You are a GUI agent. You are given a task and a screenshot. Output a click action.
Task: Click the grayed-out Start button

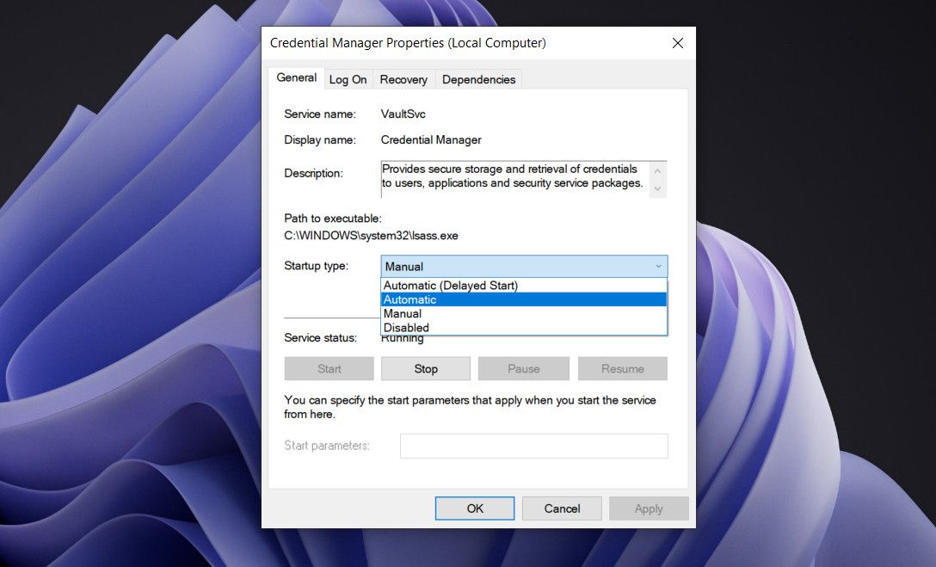[x=329, y=368]
